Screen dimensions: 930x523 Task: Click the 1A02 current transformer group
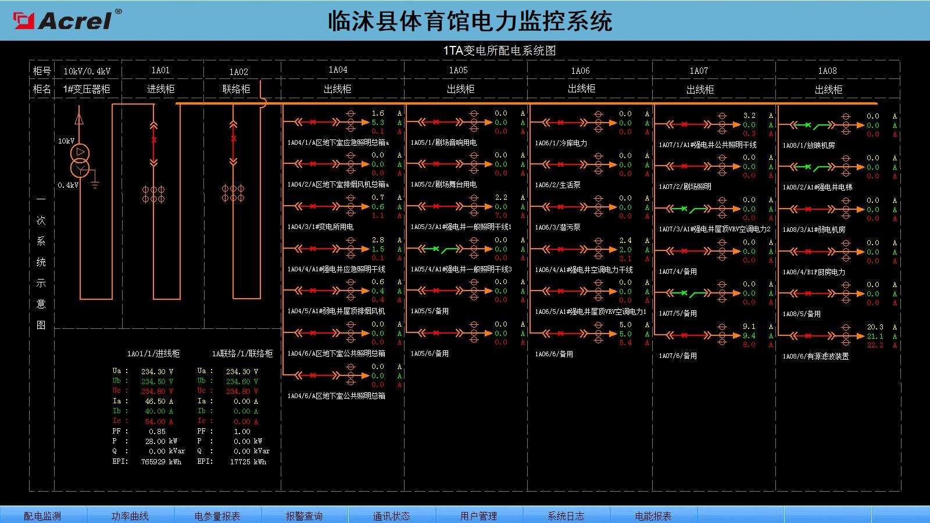tap(233, 194)
